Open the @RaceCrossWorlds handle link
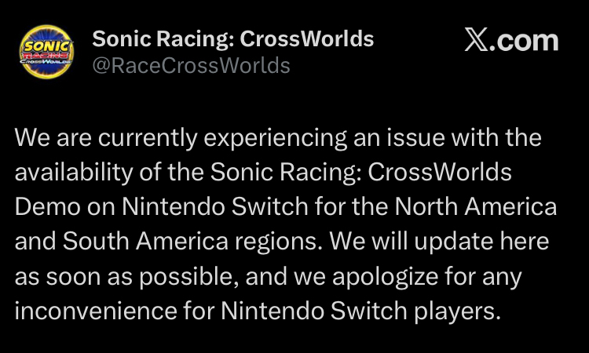This screenshot has width=589, height=353. [191, 66]
